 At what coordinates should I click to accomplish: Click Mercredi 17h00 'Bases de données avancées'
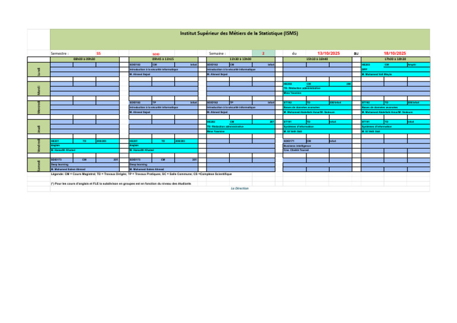tap(395, 108)
